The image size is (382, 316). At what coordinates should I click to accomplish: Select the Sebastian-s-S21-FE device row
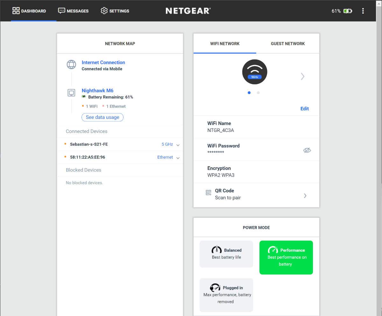coord(120,144)
